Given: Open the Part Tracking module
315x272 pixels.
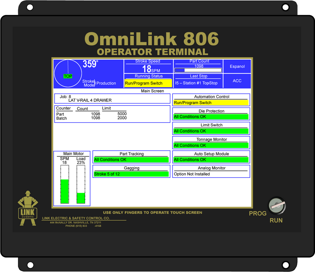Looking at the screenshot, I should [x=131, y=157].
